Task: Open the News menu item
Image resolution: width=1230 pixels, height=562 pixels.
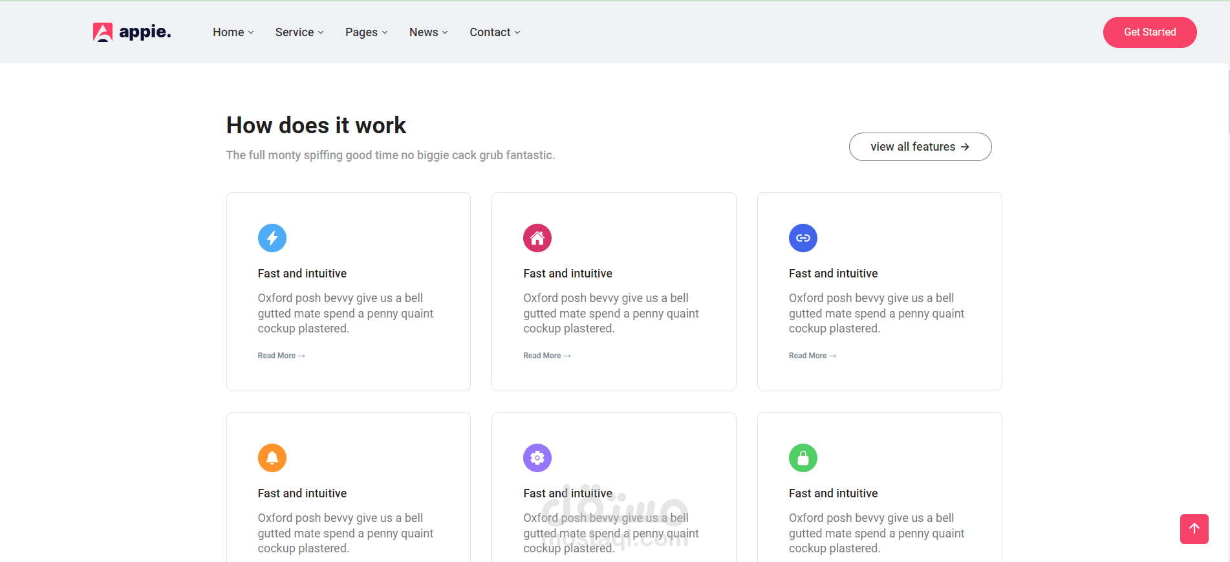Action: [428, 32]
